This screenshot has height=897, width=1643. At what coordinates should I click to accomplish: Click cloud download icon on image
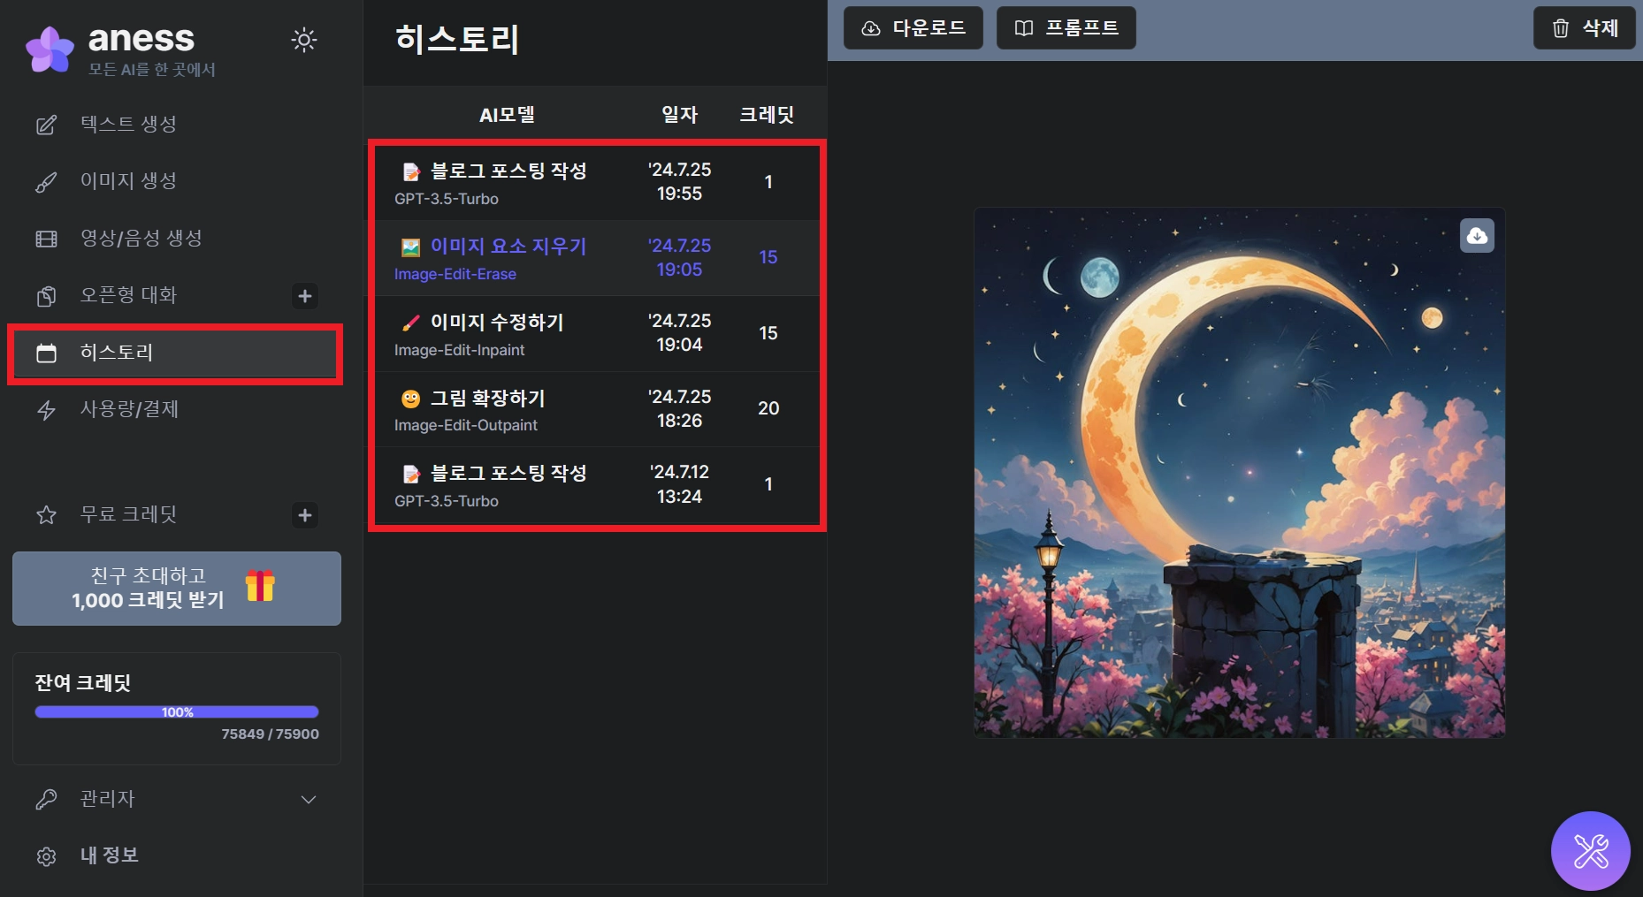point(1477,236)
